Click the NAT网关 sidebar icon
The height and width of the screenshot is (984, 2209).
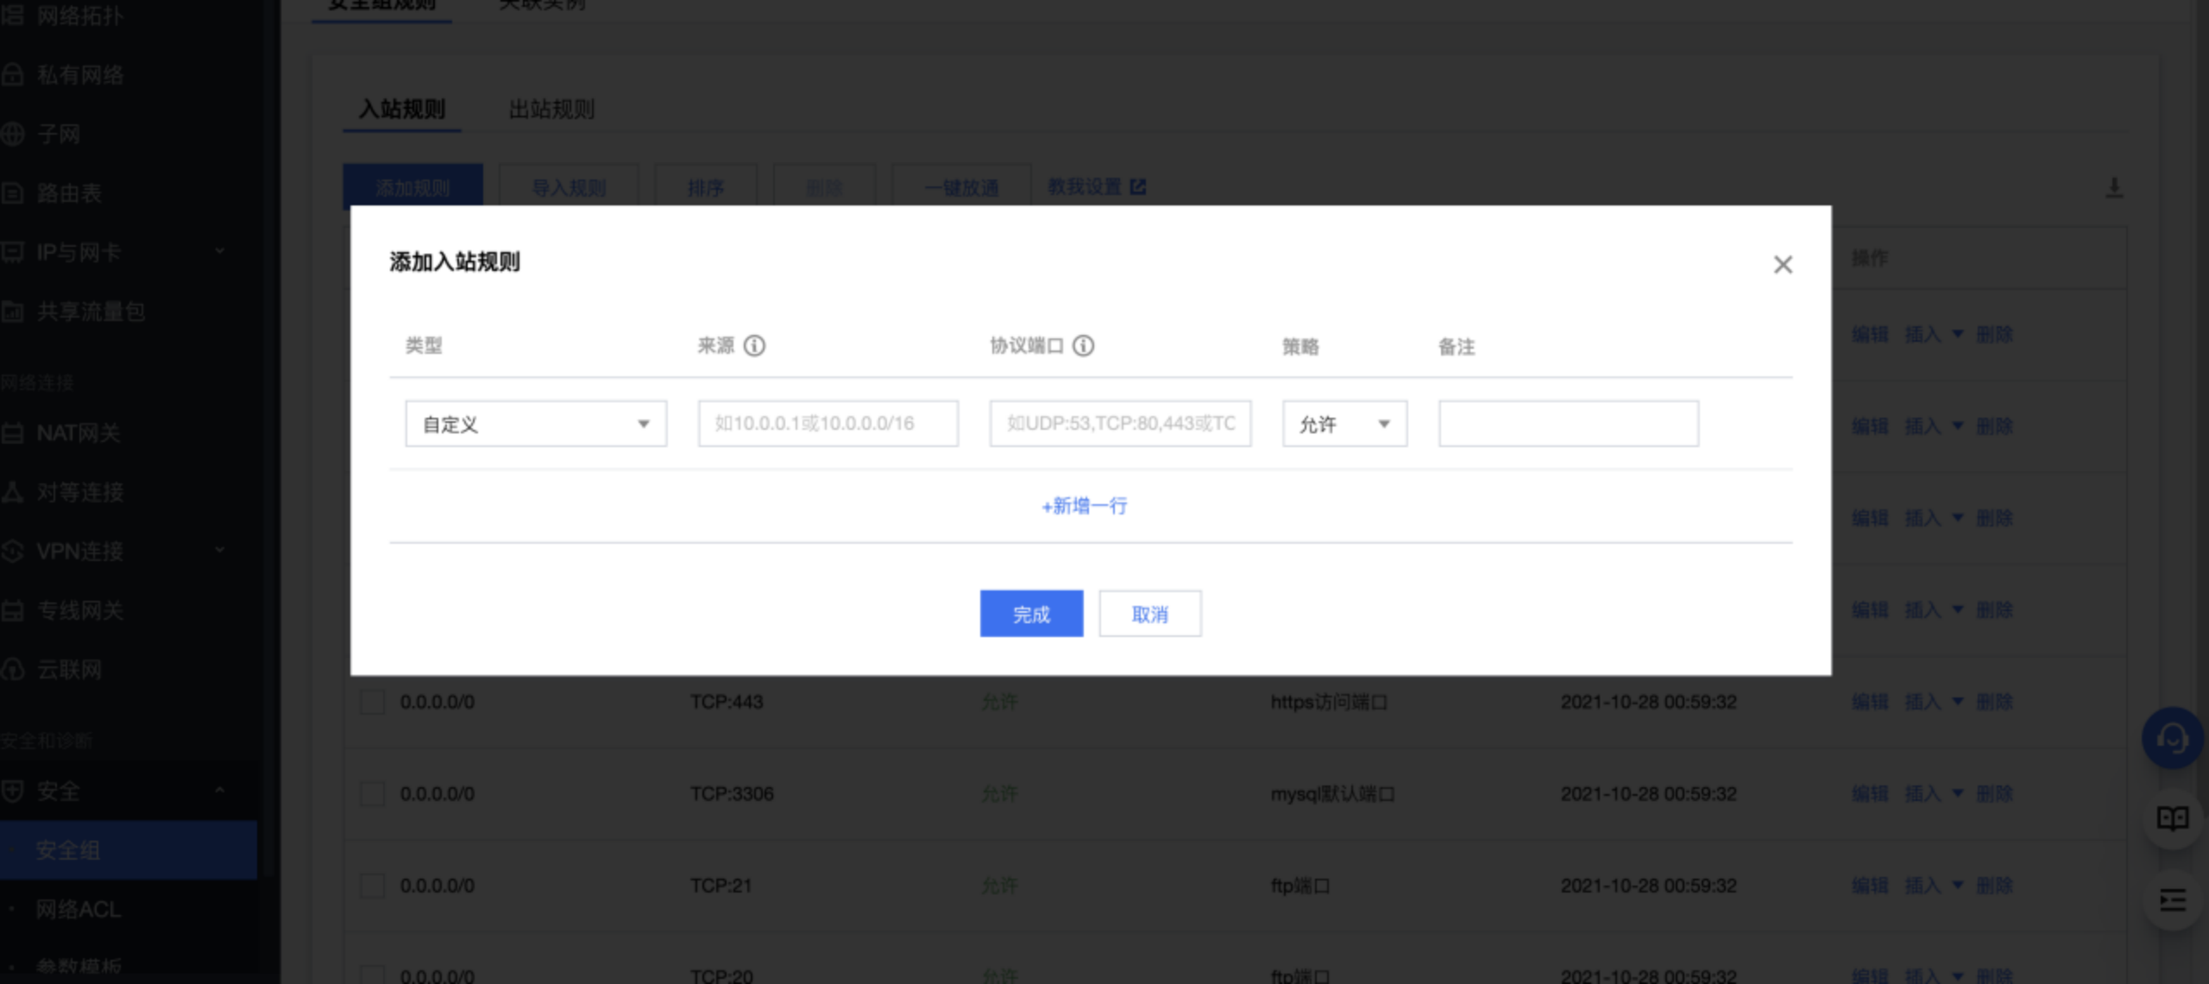coord(12,433)
